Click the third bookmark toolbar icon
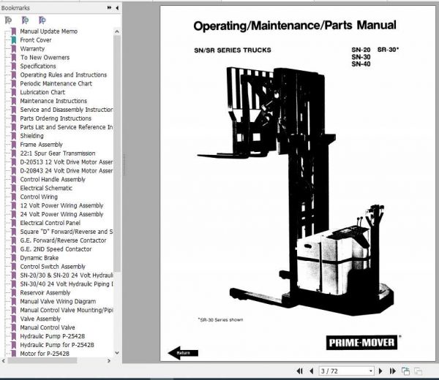Image resolution: width=439 pixels, height=380 pixels. tap(42, 20)
